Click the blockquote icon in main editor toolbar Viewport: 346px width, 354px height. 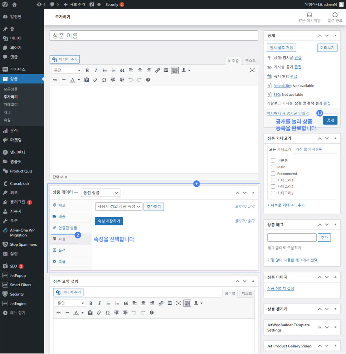[122, 70]
